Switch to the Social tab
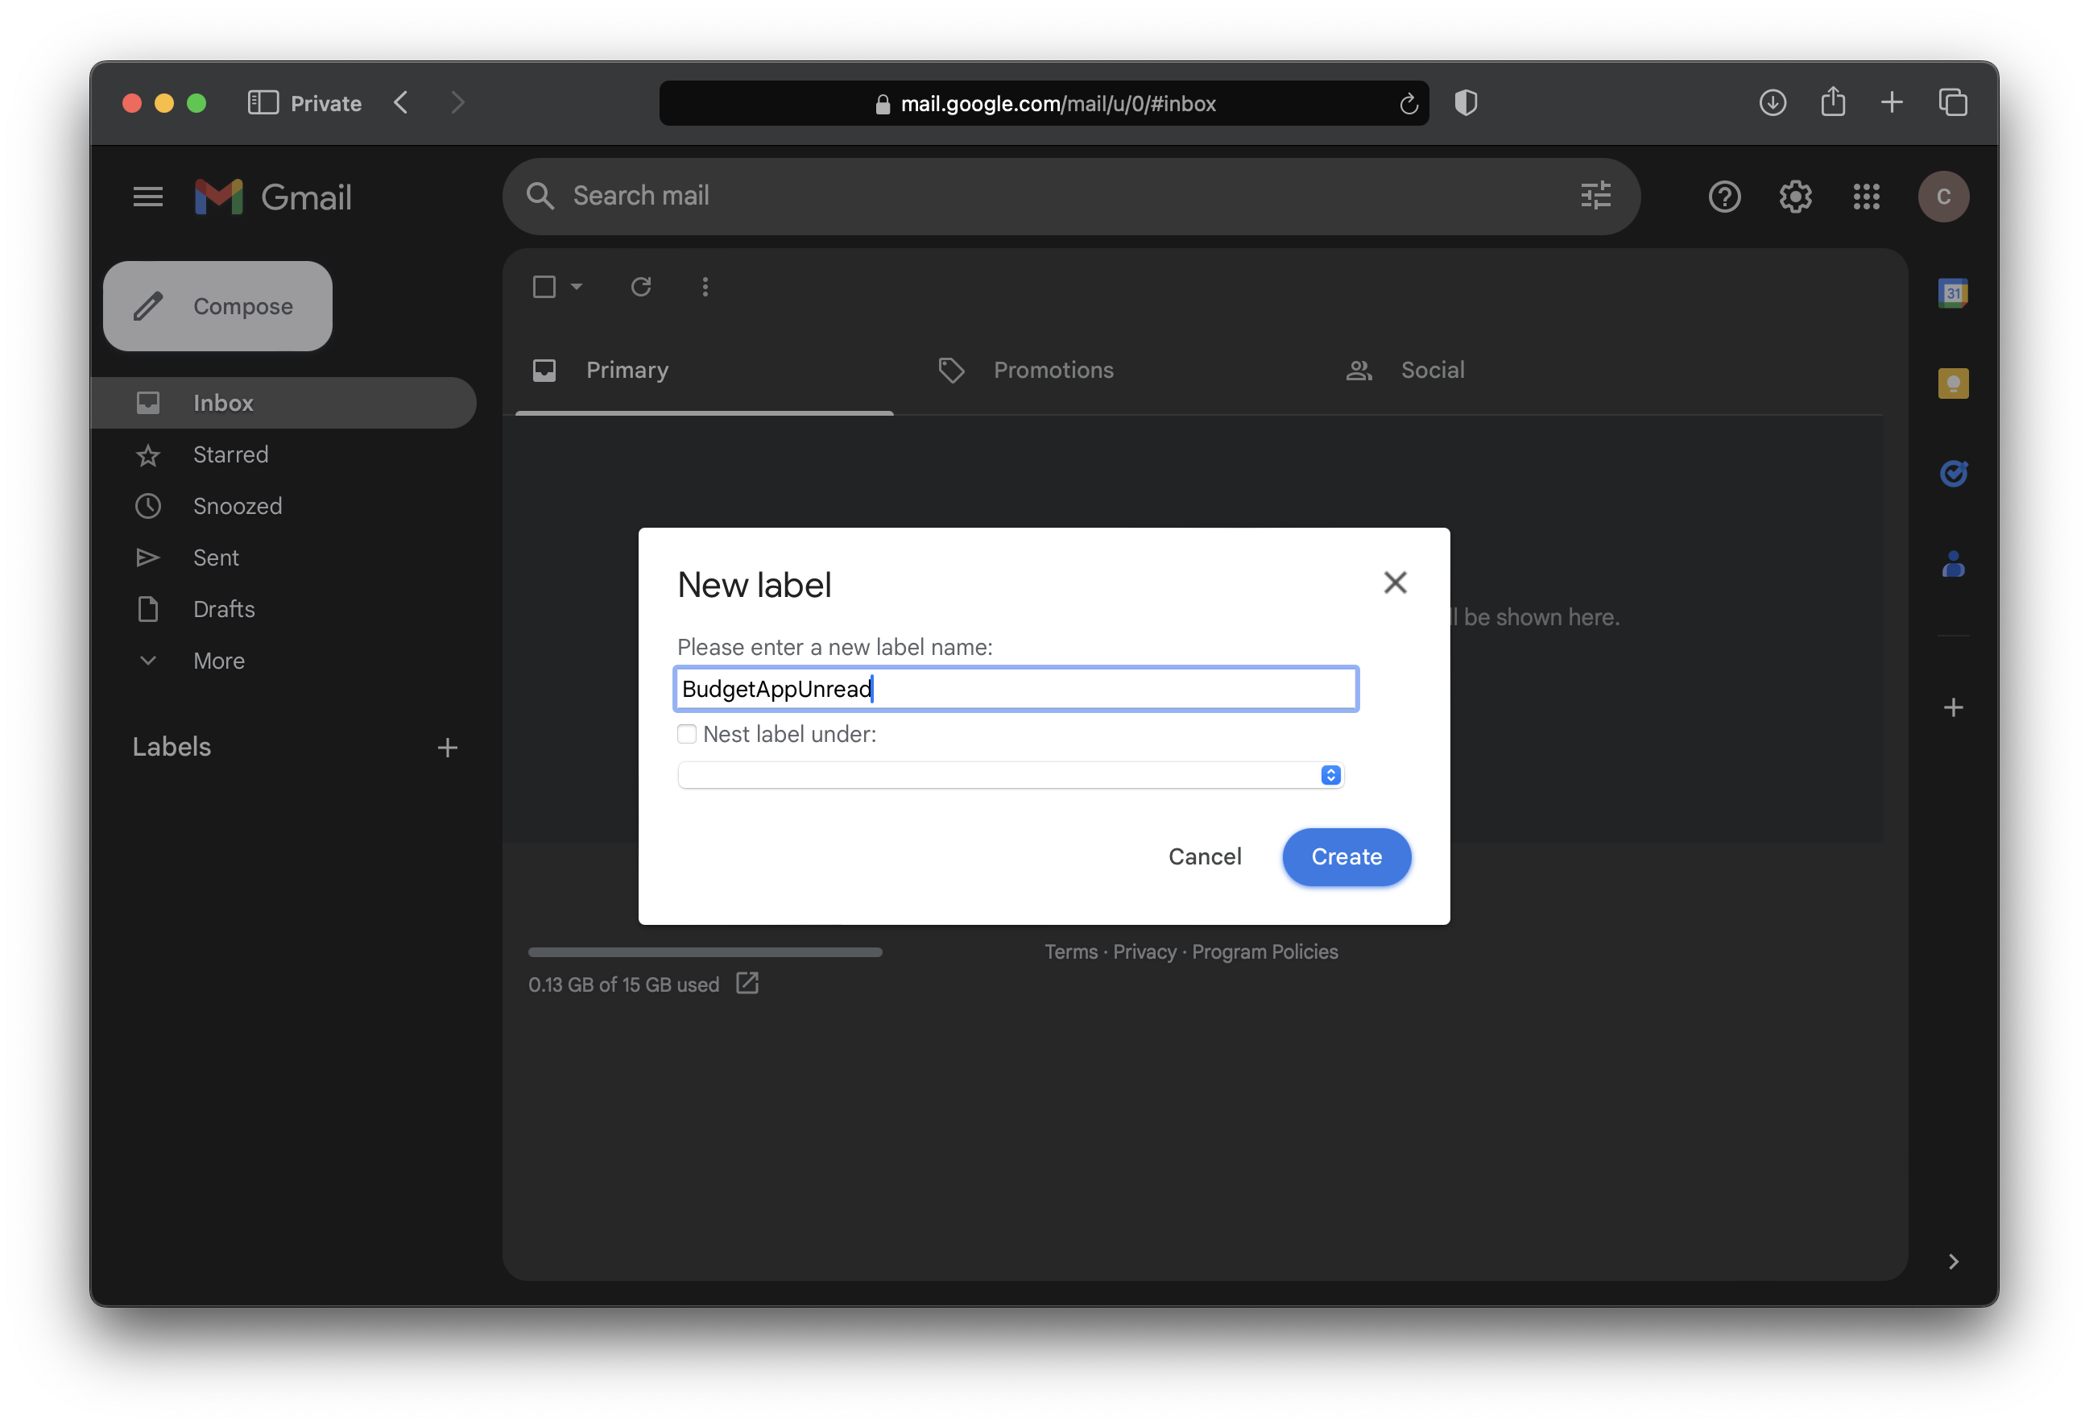This screenshot has height=1426, width=2089. (x=1432, y=371)
